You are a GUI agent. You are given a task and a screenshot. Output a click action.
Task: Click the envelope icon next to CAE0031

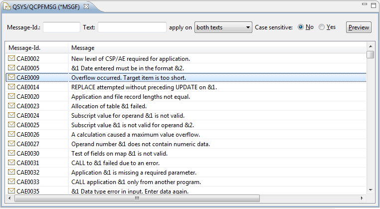coord(11,162)
